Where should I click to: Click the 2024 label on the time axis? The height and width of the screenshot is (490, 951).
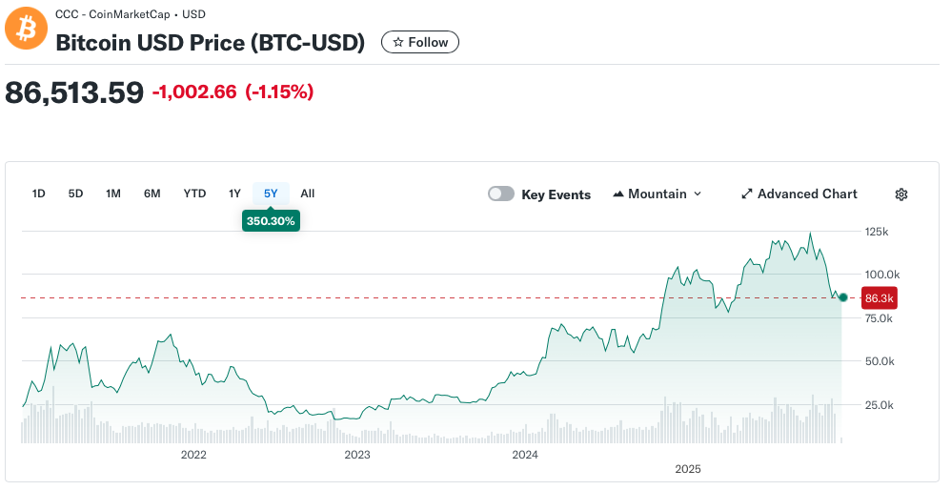coord(525,455)
